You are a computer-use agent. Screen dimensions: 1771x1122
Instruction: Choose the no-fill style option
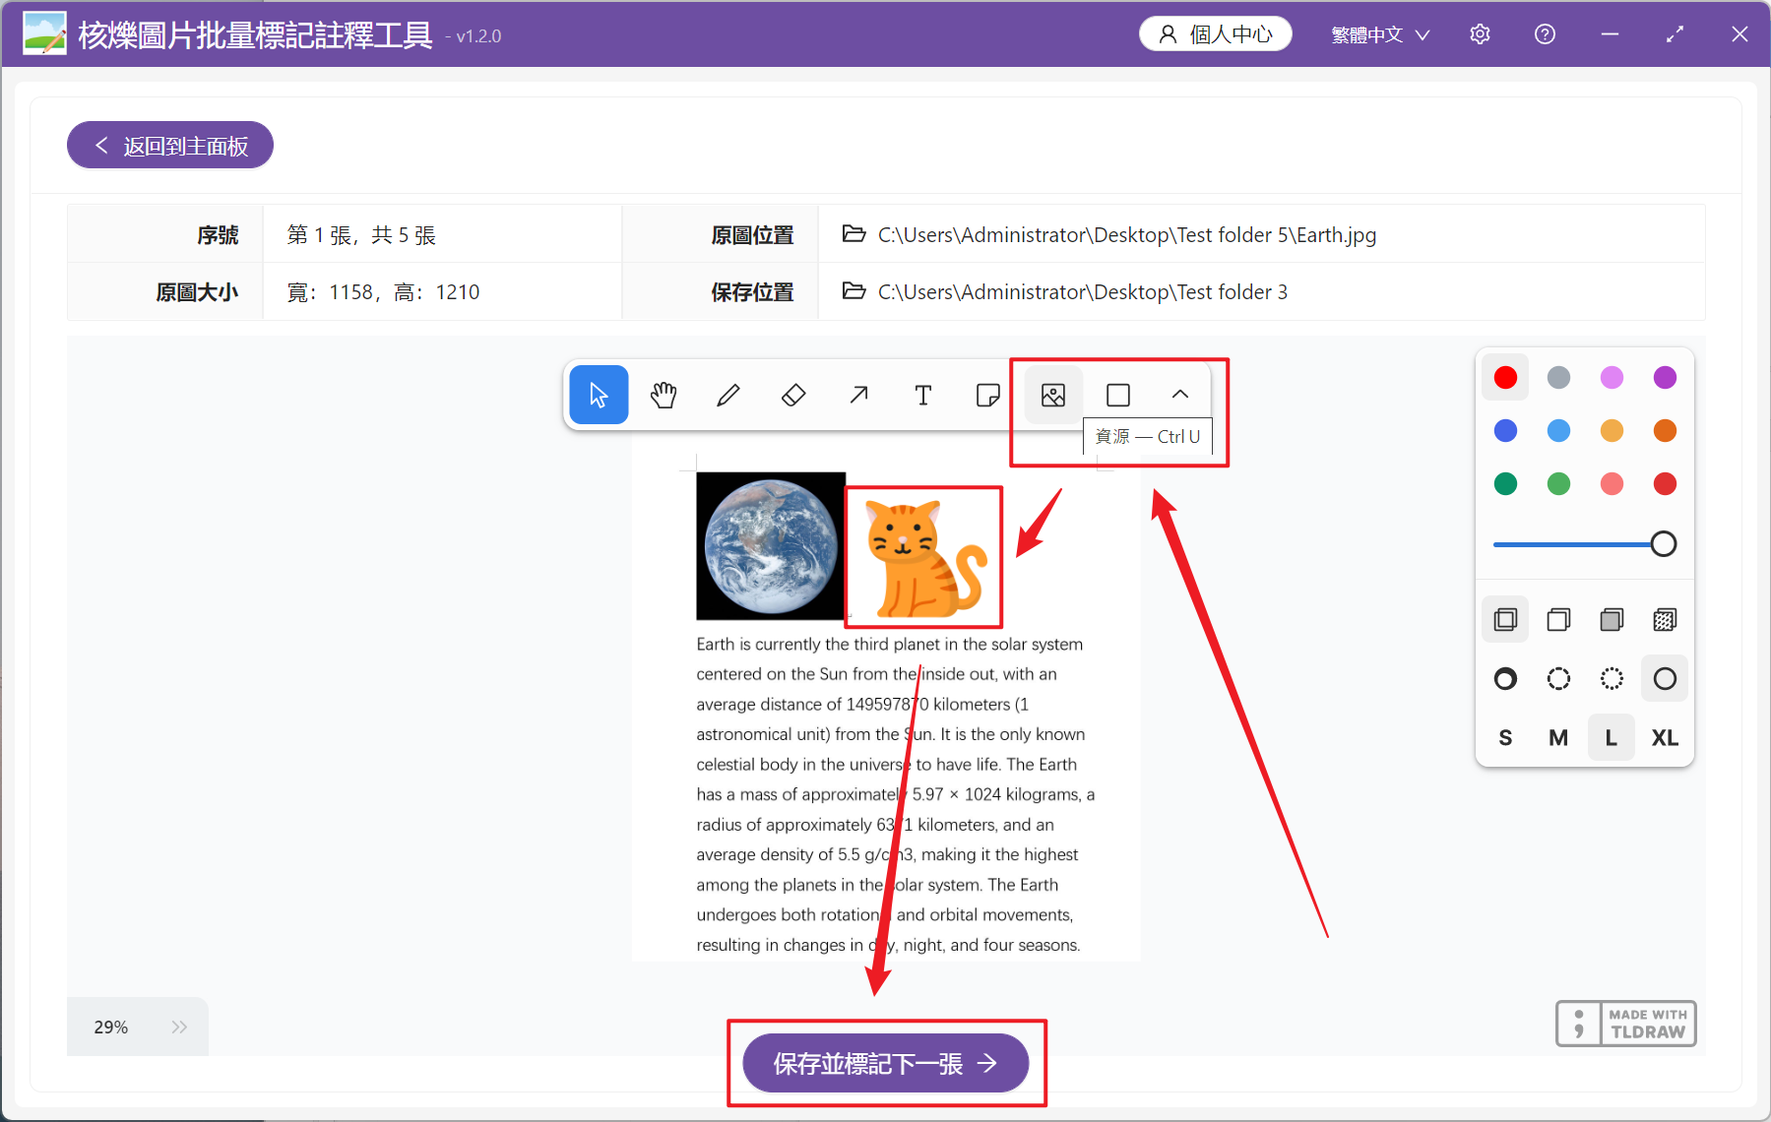coord(1505,619)
